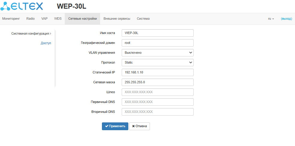295x146 pixels.
Task: Focus the Статический IP field
Action: coord(158,72)
